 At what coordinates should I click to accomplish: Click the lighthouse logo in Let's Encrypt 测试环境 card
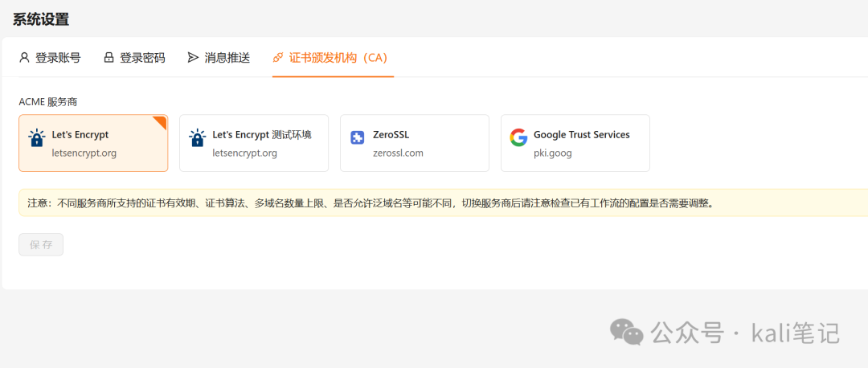[x=197, y=137]
